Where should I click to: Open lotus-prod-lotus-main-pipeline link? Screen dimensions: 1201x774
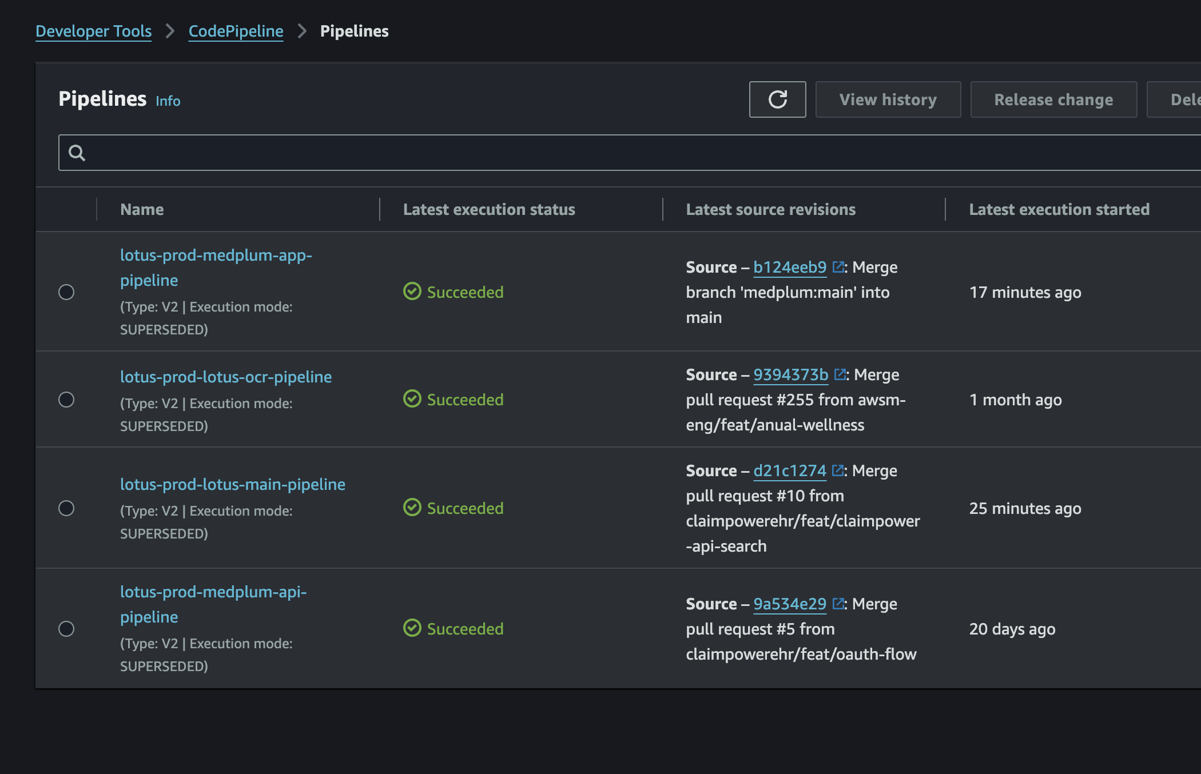pos(233,484)
